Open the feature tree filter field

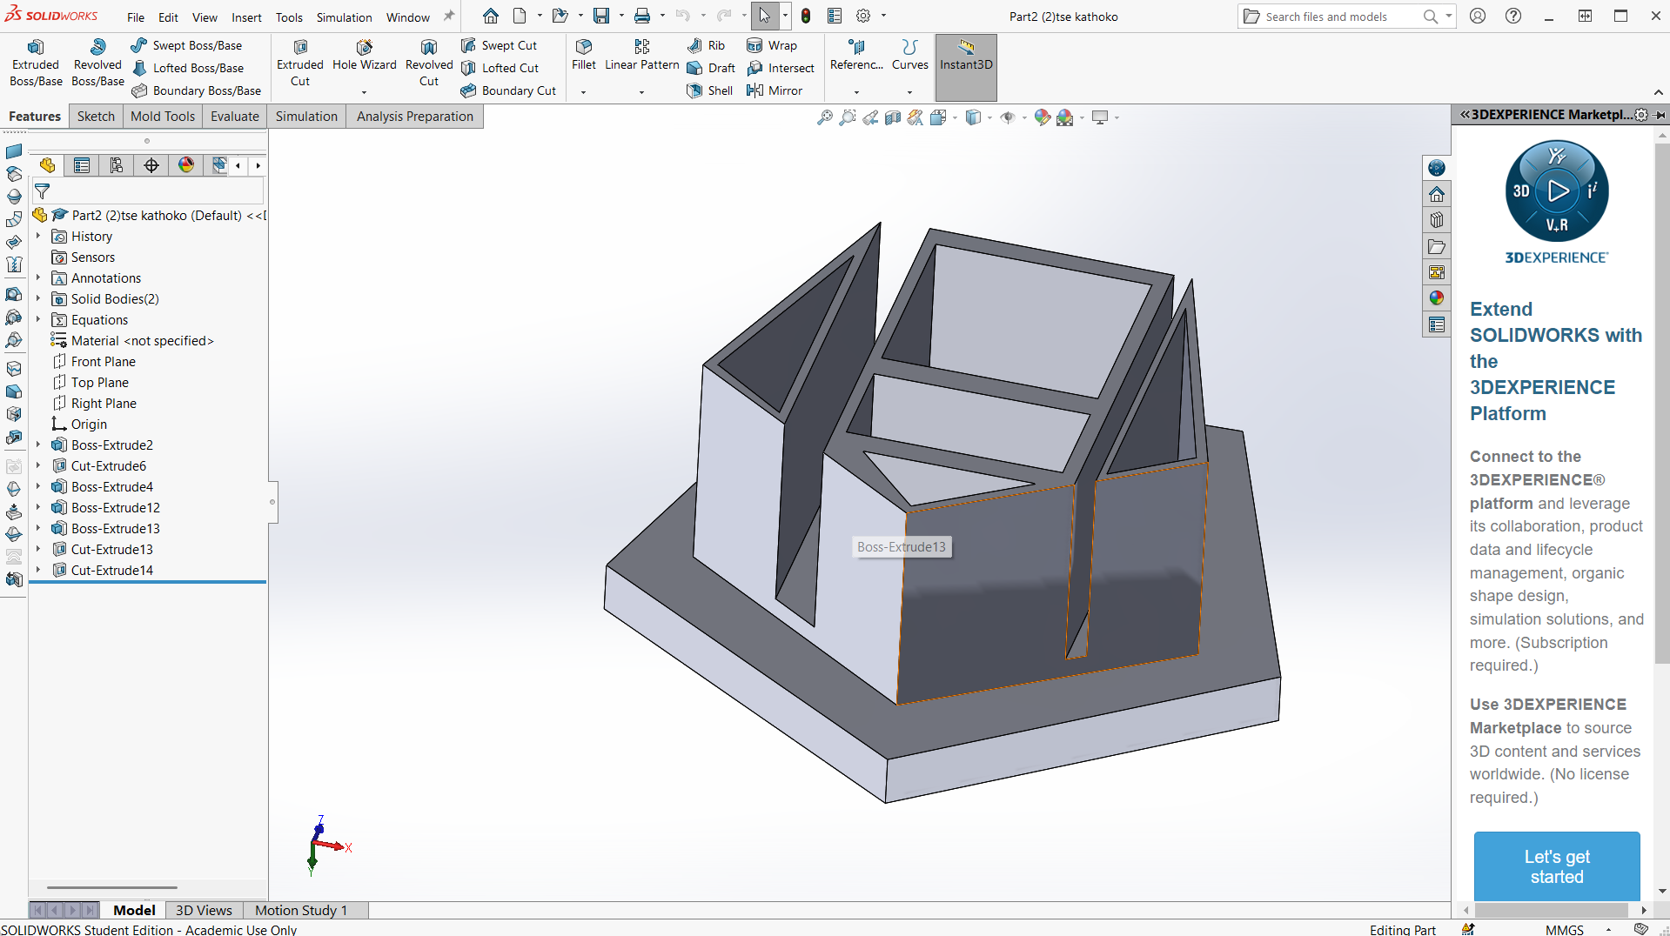(x=148, y=191)
